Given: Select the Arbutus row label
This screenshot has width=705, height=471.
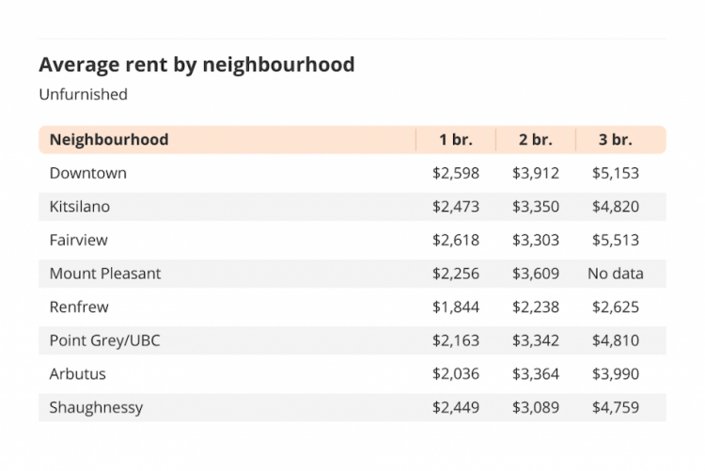Looking at the screenshot, I should pos(78,374).
